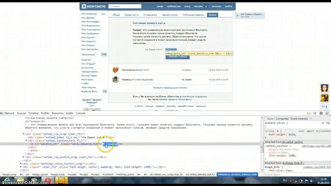Screen dimensions: 331x186
Task: Click the DevTools dock-side icon
Action: pos(327,113)
